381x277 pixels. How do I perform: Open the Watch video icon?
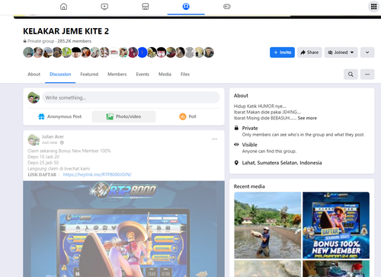[x=104, y=6]
